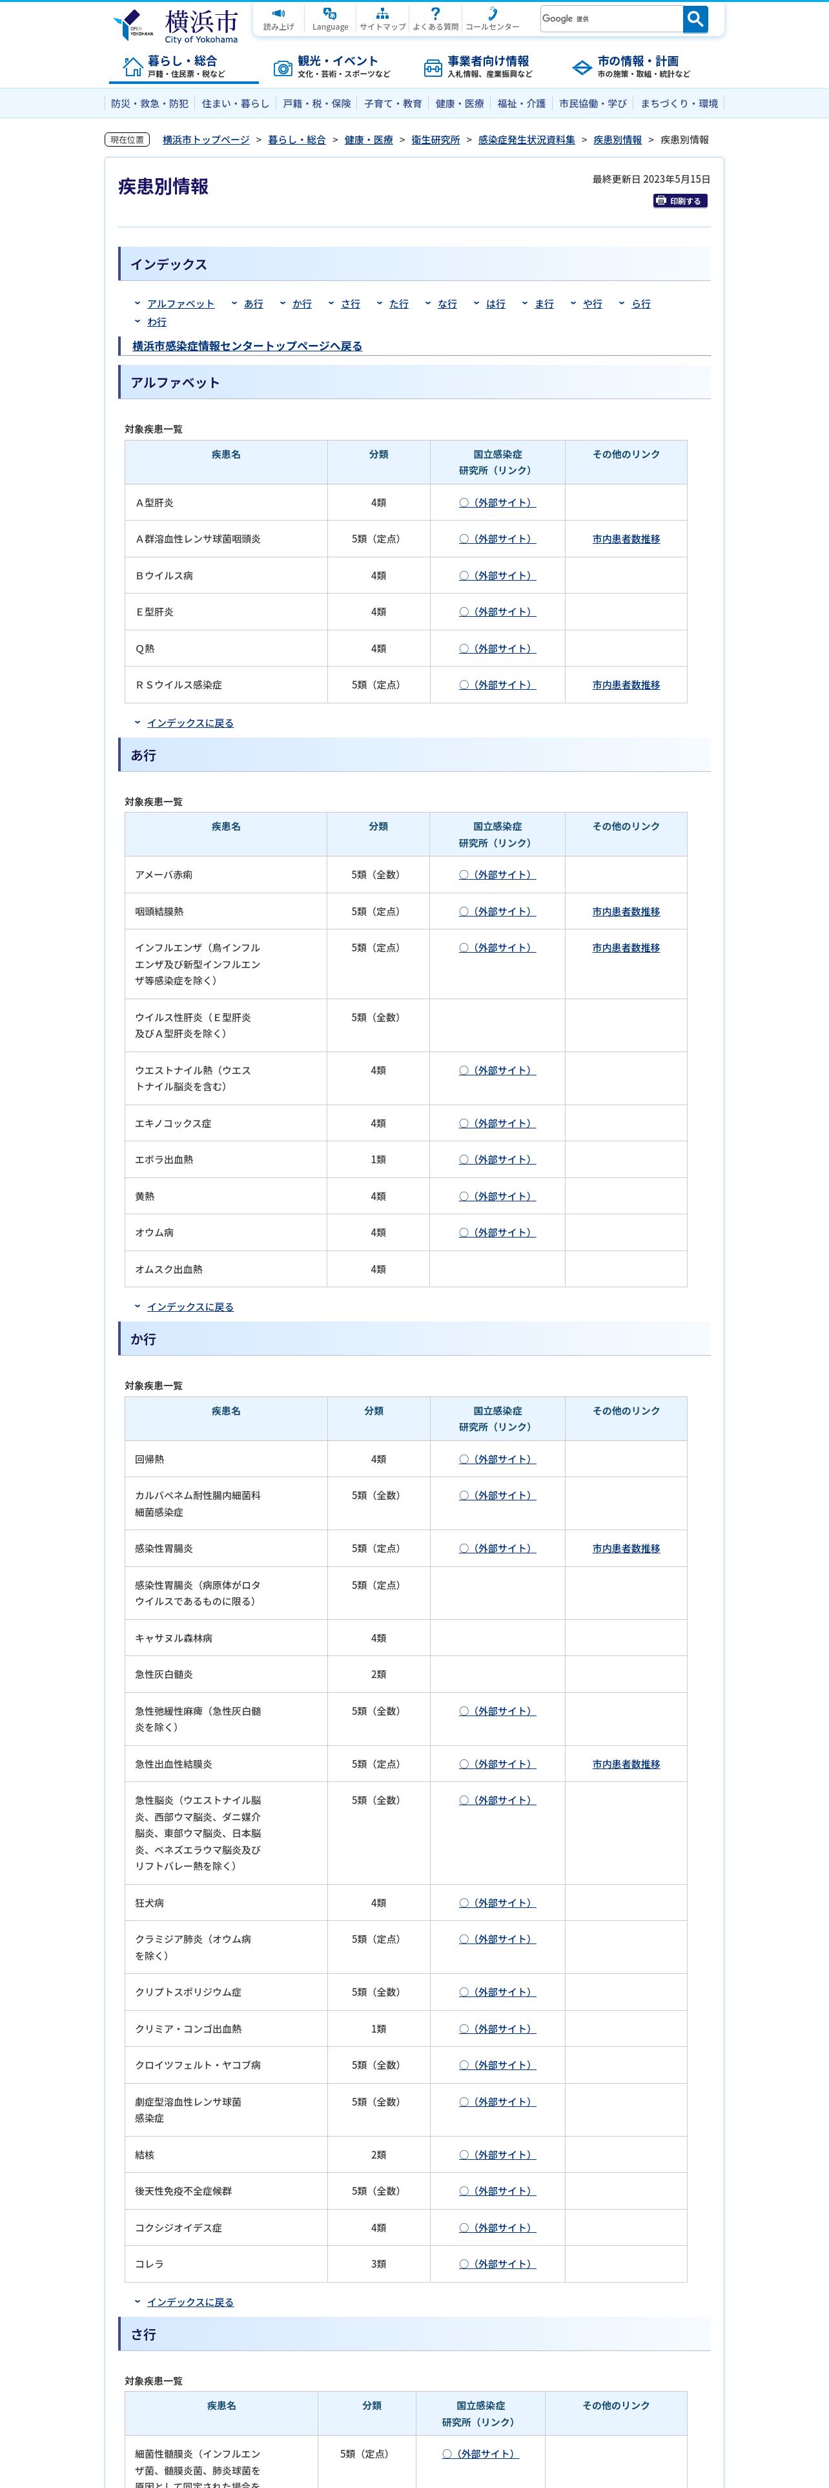The image size is (829, 2488).
Task: Click インデックスに戻る below か行 table
Action: coord(190,2303)
